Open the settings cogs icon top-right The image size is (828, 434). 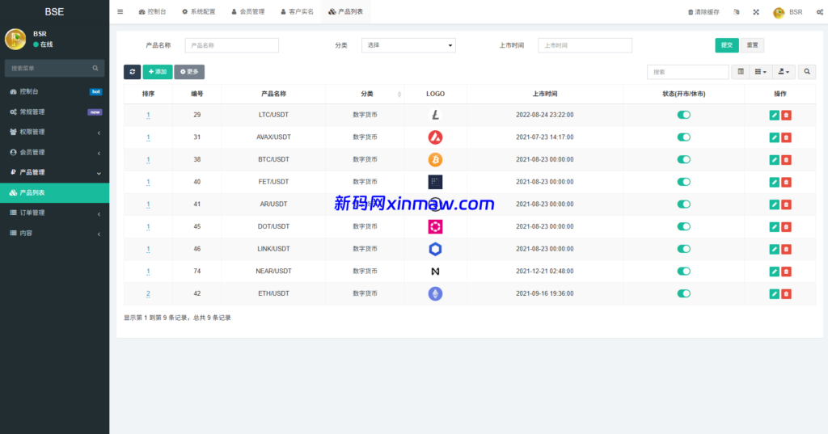click(x=820, y=12)
